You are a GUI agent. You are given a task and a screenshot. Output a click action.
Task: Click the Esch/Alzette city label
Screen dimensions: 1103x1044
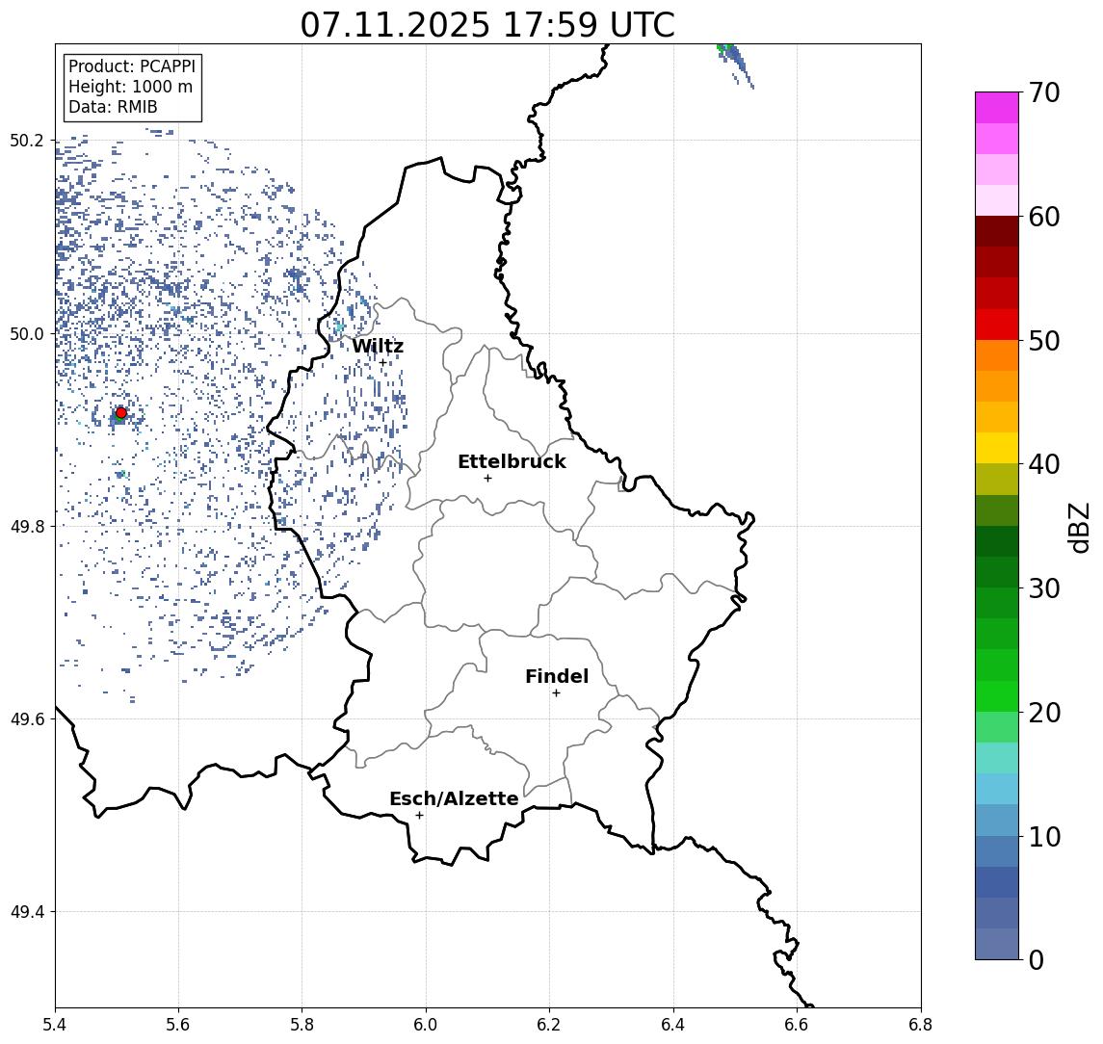click(454, 798)
